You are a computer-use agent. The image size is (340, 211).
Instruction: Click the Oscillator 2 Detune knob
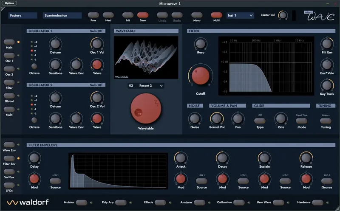[x=55, y=98]
